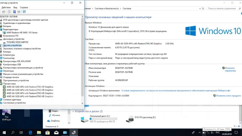
Task: Click the battery icon in the system tray
Action: coord(204,133)
